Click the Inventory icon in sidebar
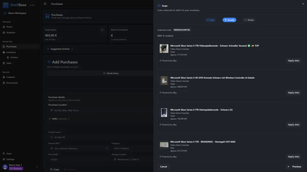 [4, 52]
